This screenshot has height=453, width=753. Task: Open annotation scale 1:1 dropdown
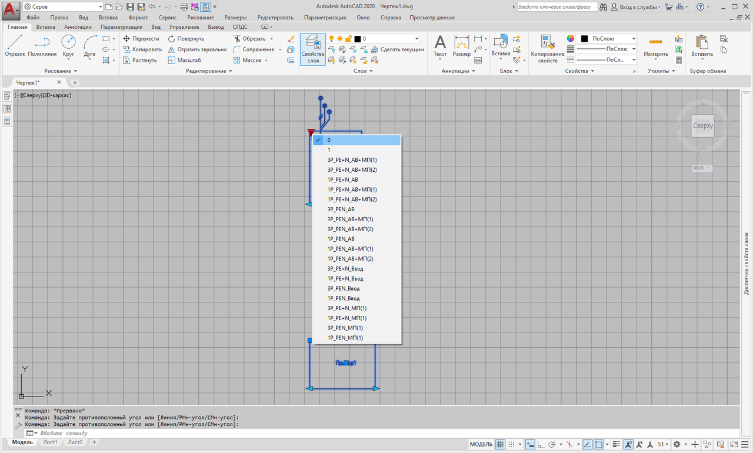[663, 444]
